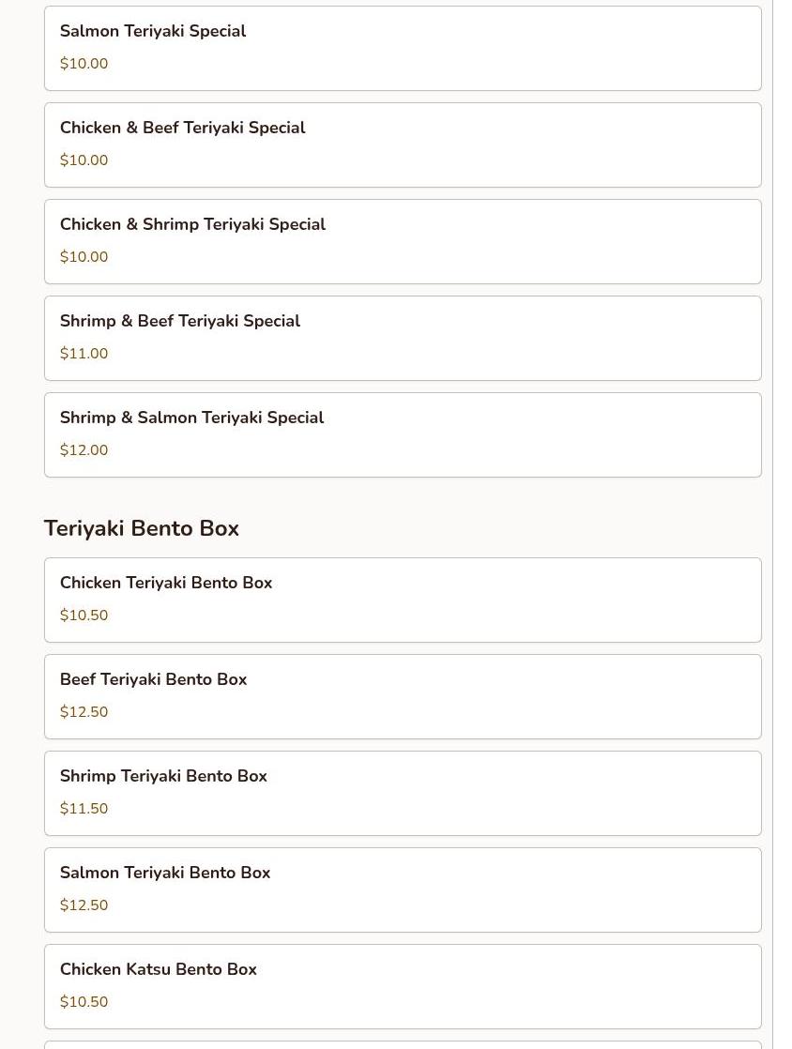Image resolution: width=792 pixels, height=1049 pixels.
Task: Click the Chicken Teriyaki Bento Box $10.50 price
Action: (84, 616)
